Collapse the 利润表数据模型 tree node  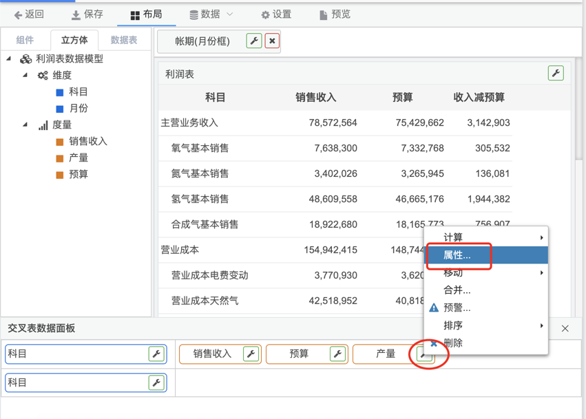pos(9,59)
